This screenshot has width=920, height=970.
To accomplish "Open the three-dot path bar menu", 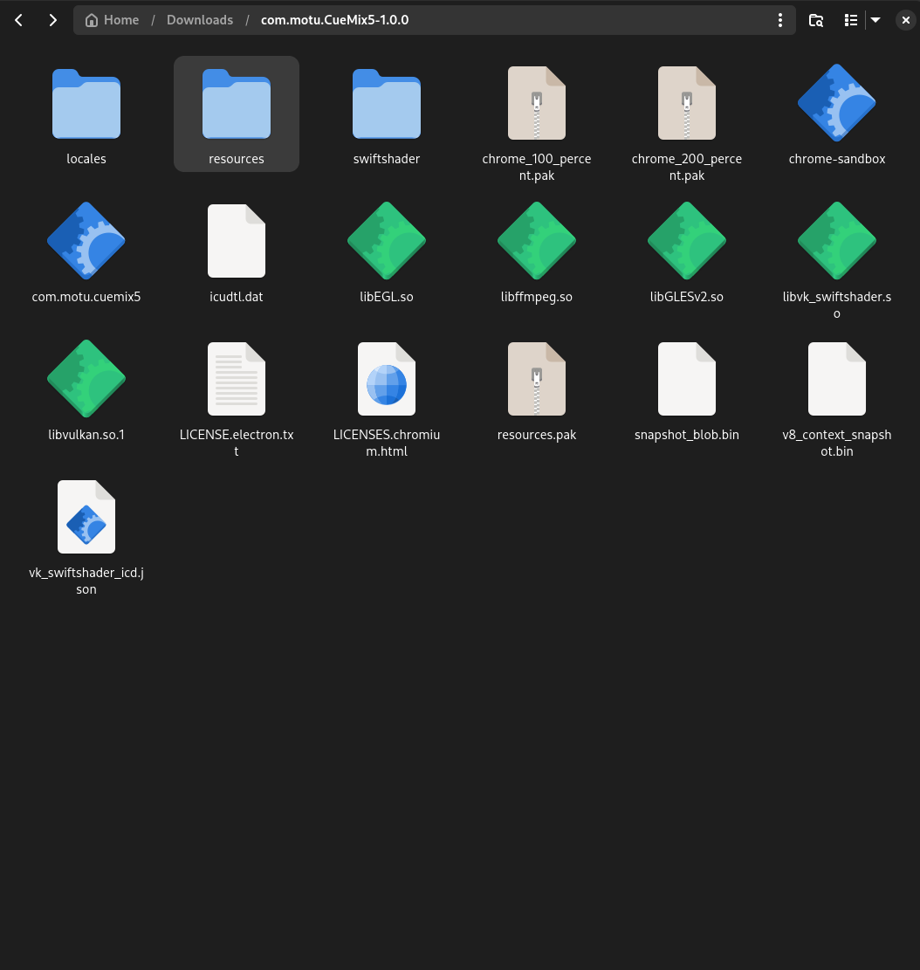I will pyautogui.click(x=780, y=20).
